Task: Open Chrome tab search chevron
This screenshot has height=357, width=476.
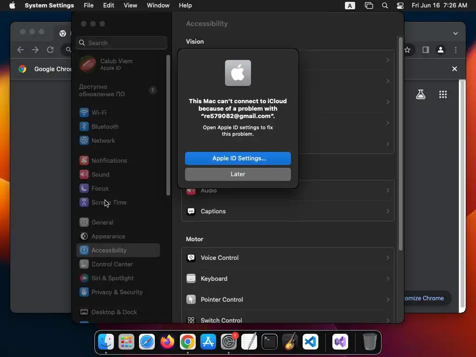Action: click(456, 33)
